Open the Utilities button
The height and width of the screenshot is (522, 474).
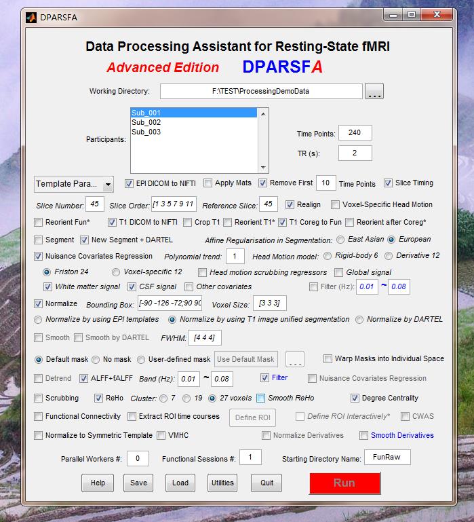point(222,483)
